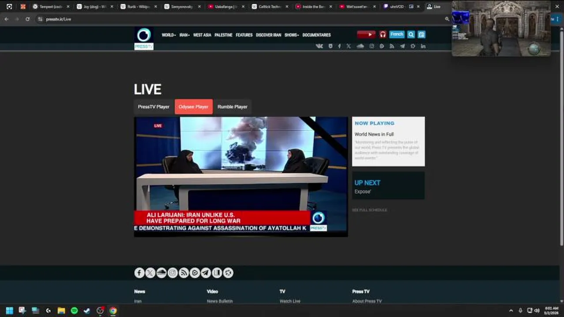This screenshot has height=317, width=564.
Task: Open the RSS circle icon in footer
Action: click(x=184, y=273)
